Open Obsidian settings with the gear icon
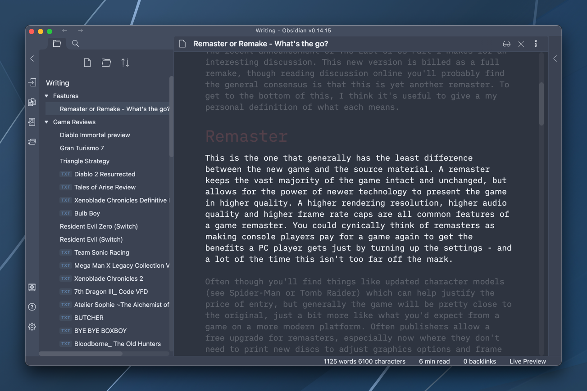The height and width of the screenshot is (391, 587). click(x=32, y=326)
